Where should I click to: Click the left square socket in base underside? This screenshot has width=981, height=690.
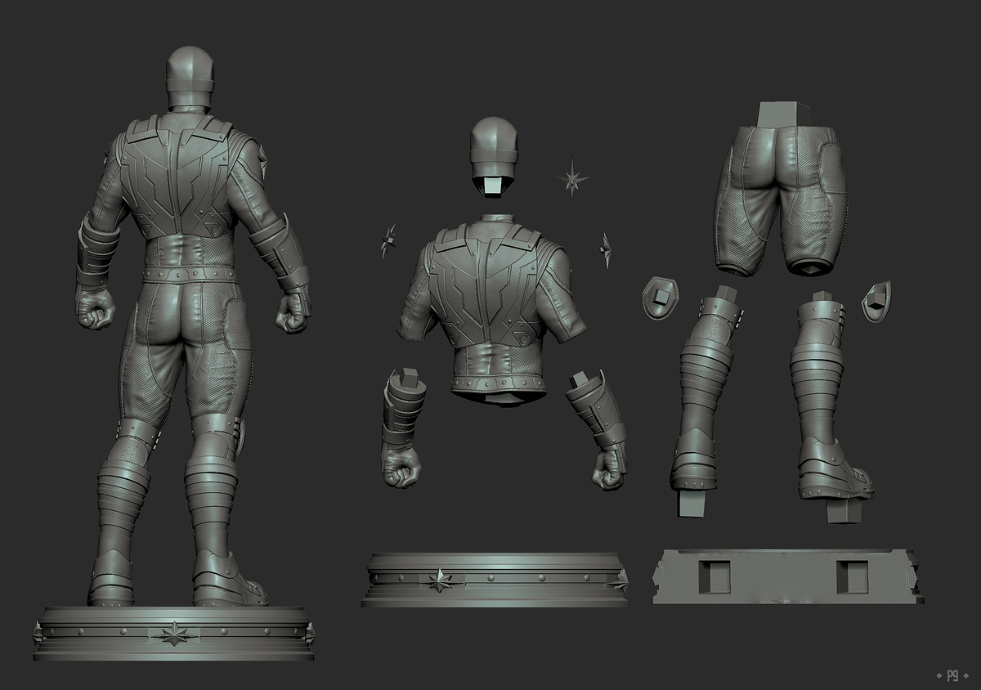pos(714,576)
